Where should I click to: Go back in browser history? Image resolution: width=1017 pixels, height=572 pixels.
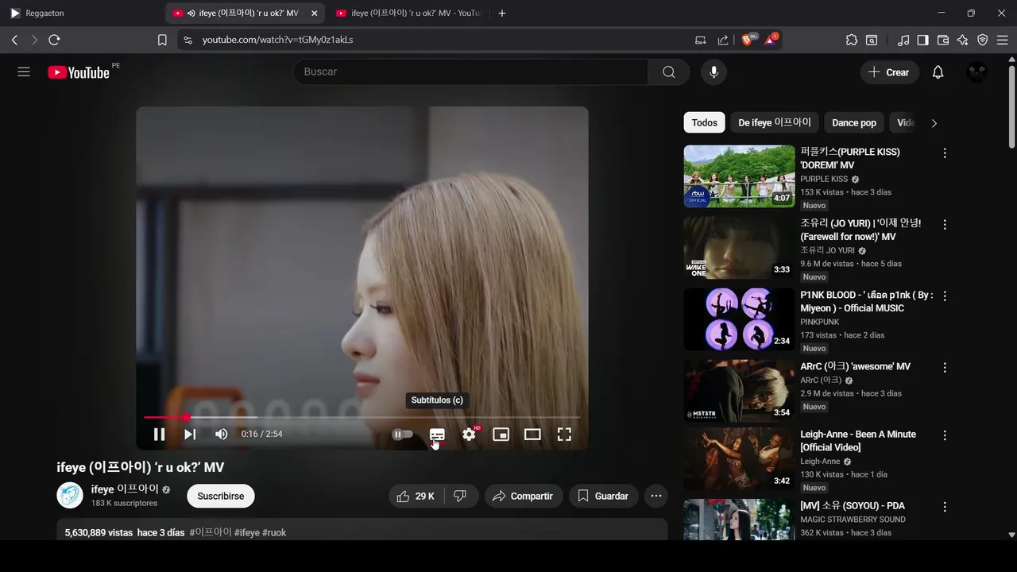tap(14, 40)
